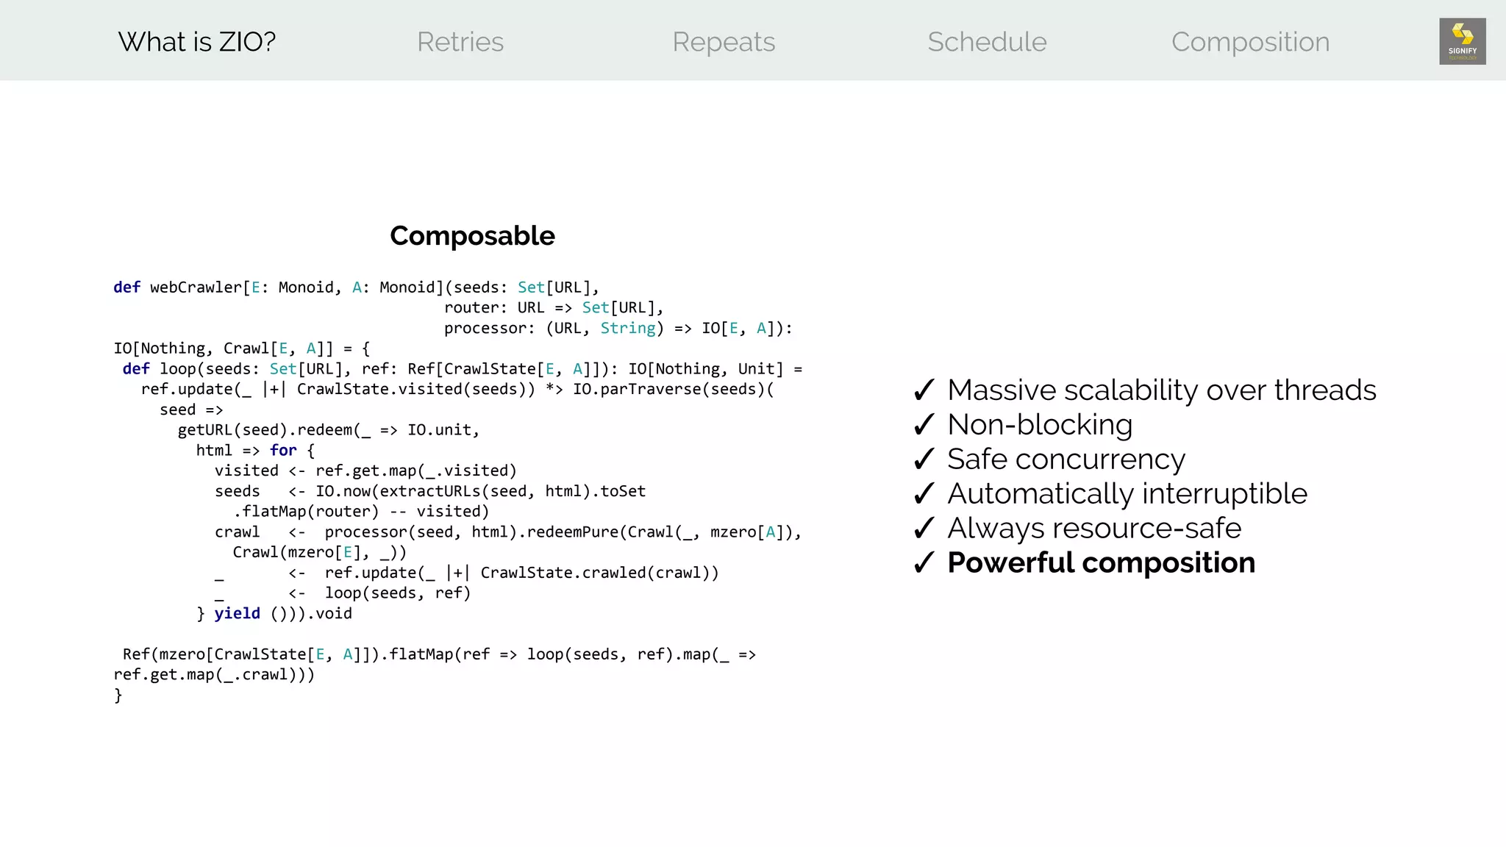Select the Schedule section tab
The image size is (1506, 847).
pyautogui.click(x=987, y=42)
